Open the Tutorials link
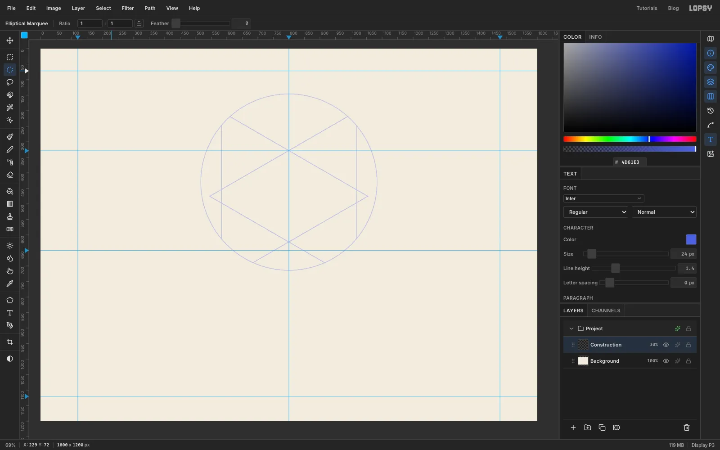720x450 pixels. 647,8
